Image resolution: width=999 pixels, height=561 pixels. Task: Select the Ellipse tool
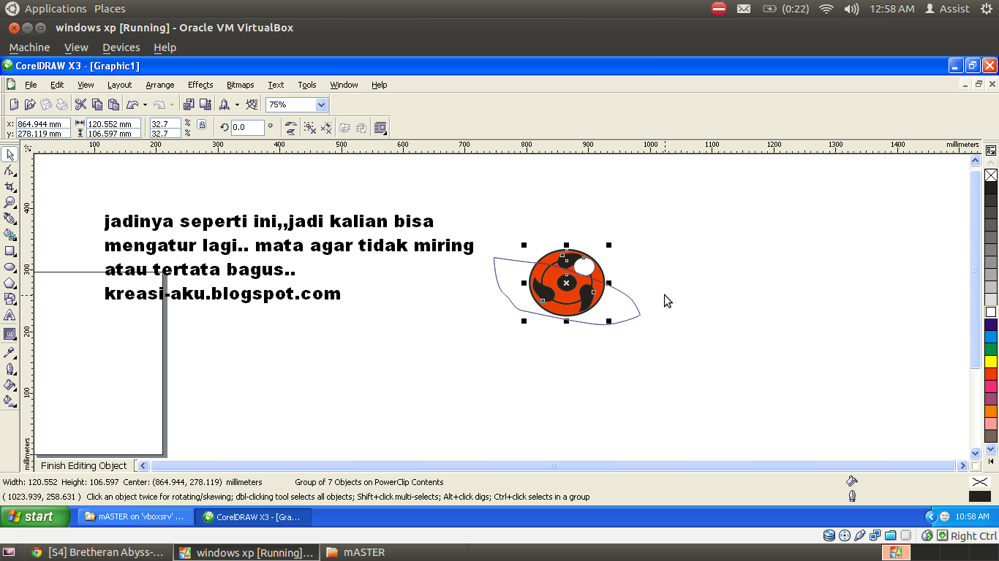point(10,267)
